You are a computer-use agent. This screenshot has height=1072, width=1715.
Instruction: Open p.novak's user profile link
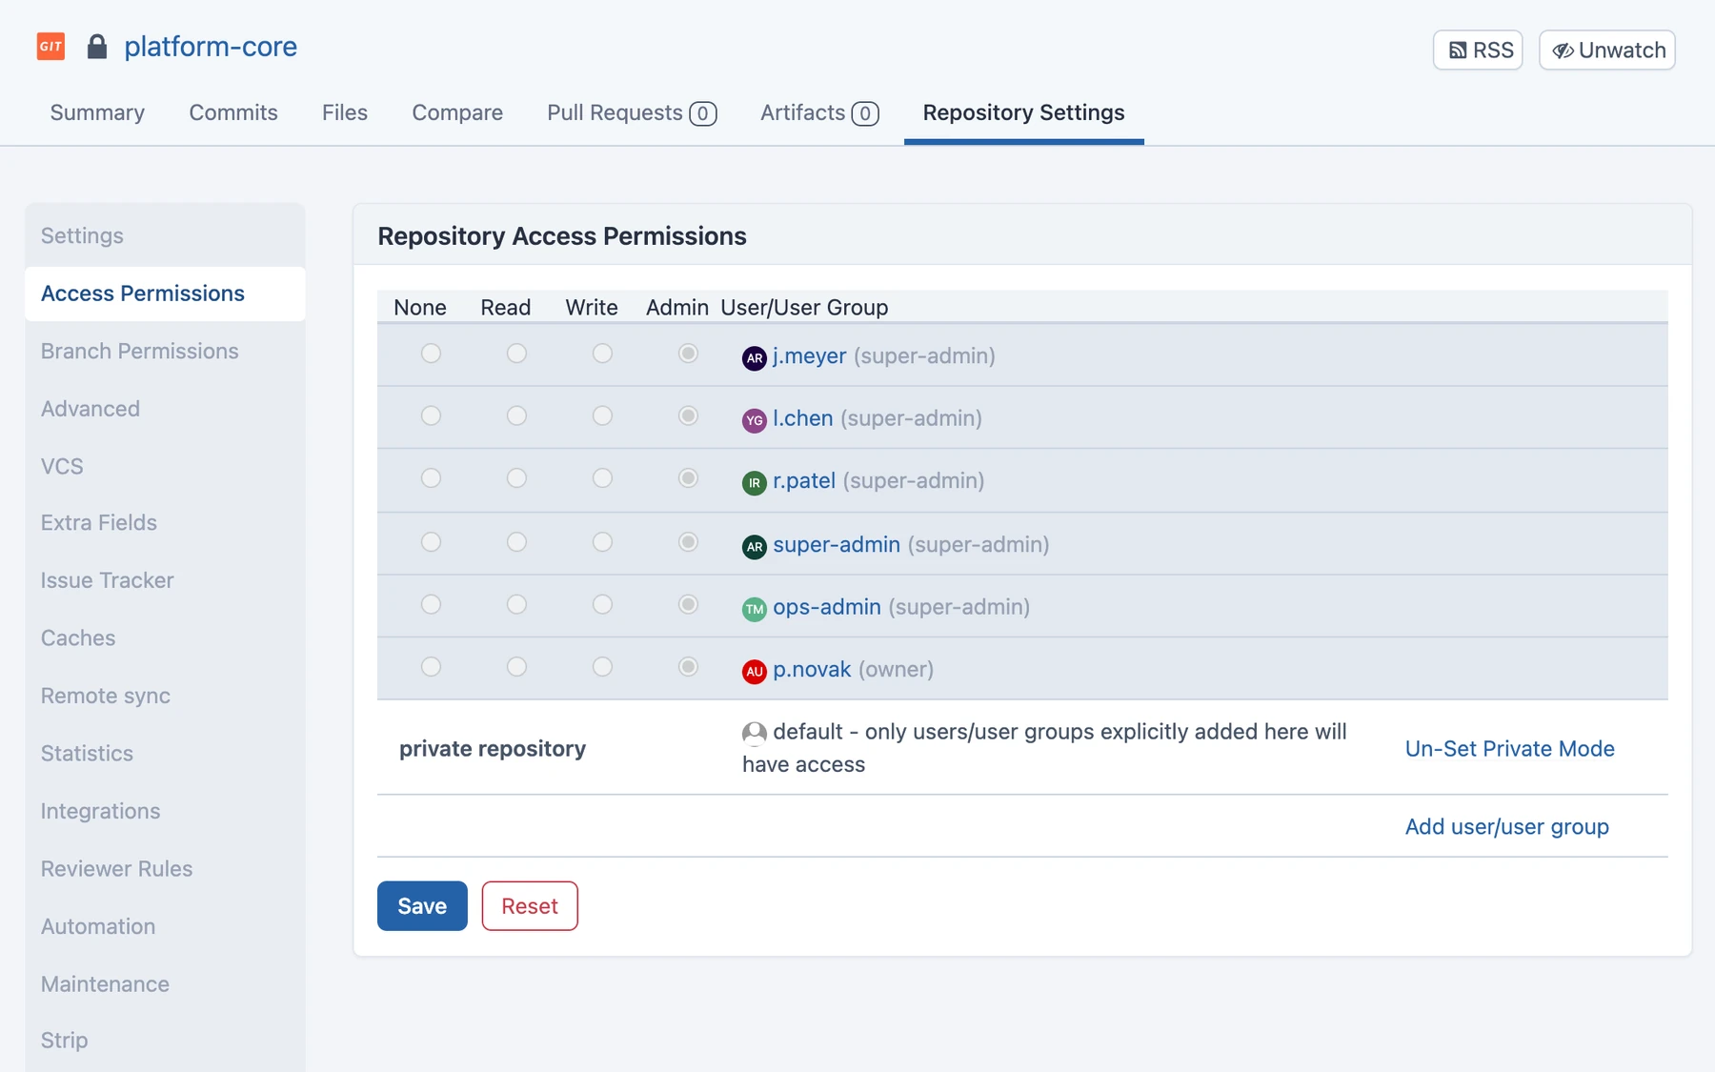pos(811,669)
